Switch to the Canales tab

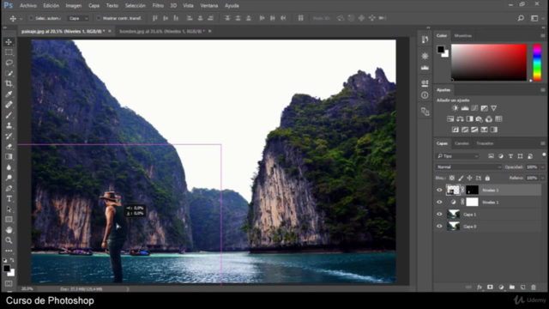462,143
